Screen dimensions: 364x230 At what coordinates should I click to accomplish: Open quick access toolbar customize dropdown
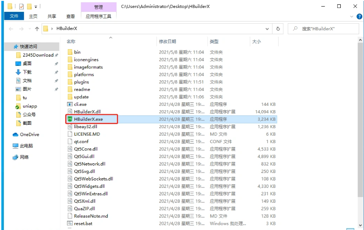pos(36,7)
